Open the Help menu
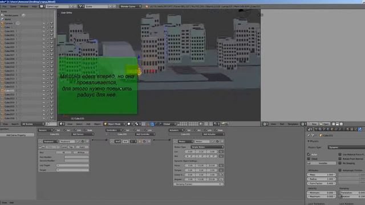 34,6
